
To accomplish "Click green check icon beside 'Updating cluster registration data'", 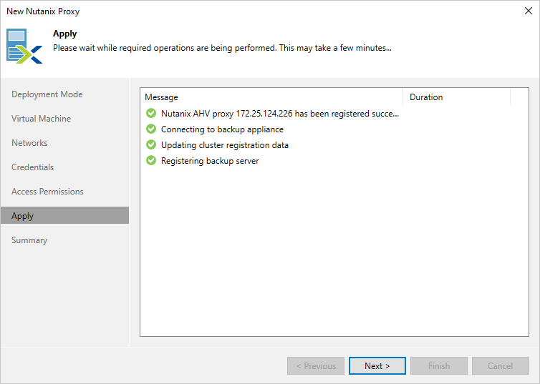I will pos(151,144).
